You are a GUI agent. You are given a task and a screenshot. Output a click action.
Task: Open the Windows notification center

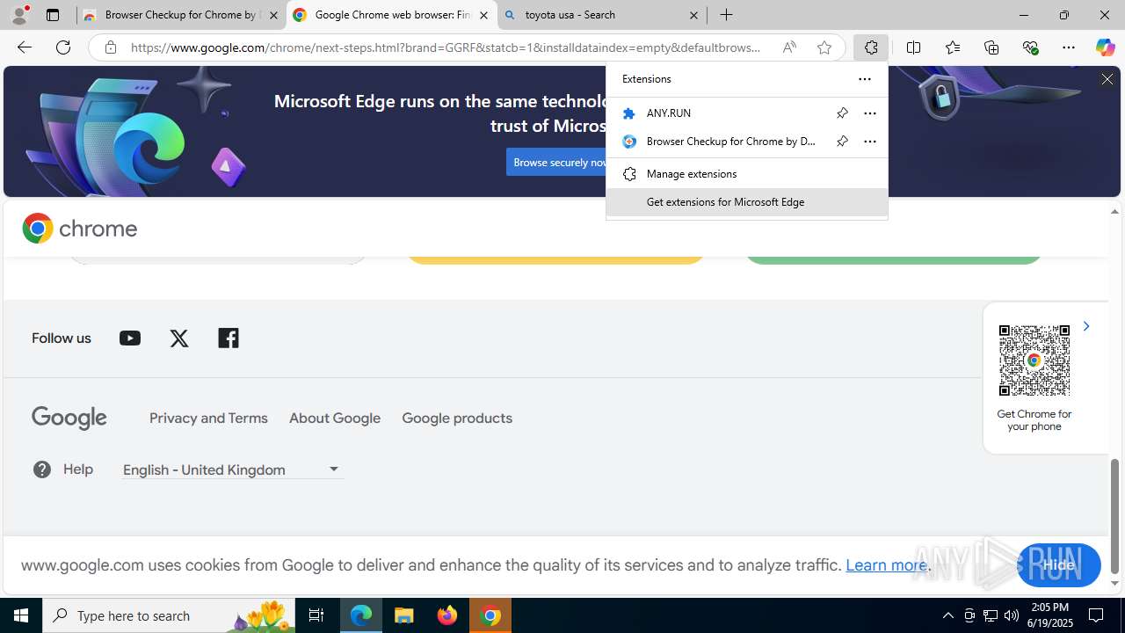1097,615
